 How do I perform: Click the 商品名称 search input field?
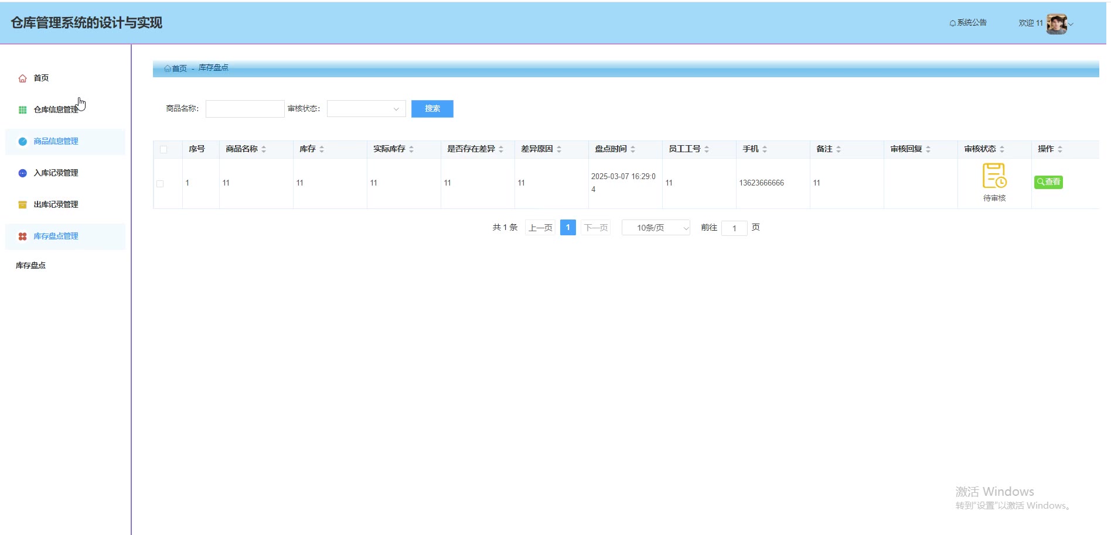(245, 109)
